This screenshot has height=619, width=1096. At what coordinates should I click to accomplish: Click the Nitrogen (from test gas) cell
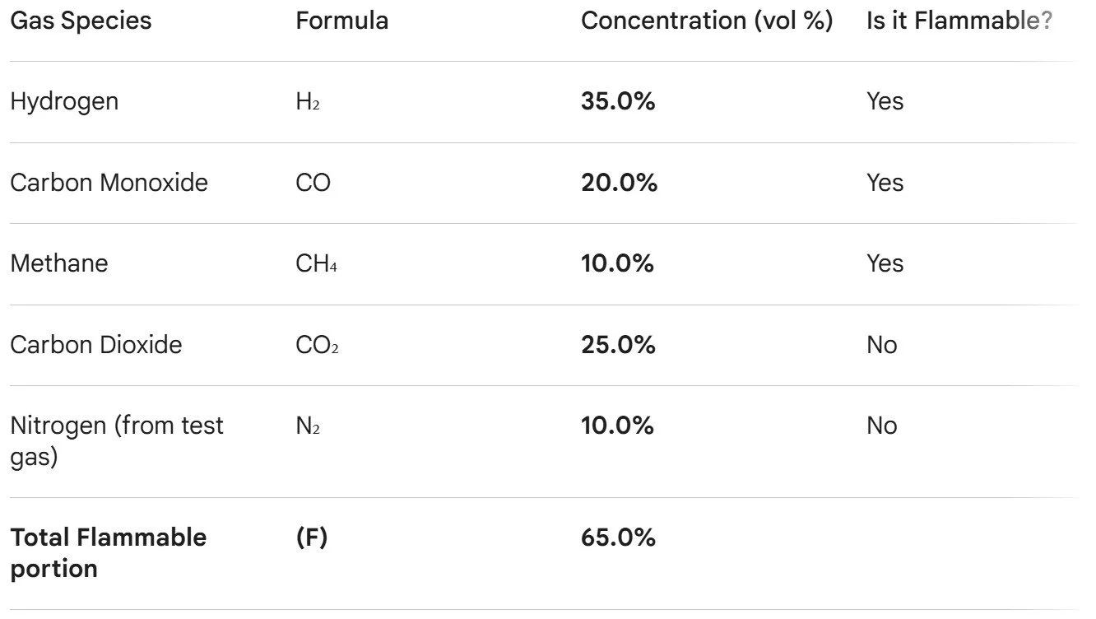click(116, 440)
